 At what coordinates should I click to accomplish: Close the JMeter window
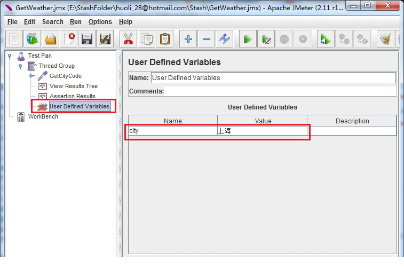click(387, 5)
